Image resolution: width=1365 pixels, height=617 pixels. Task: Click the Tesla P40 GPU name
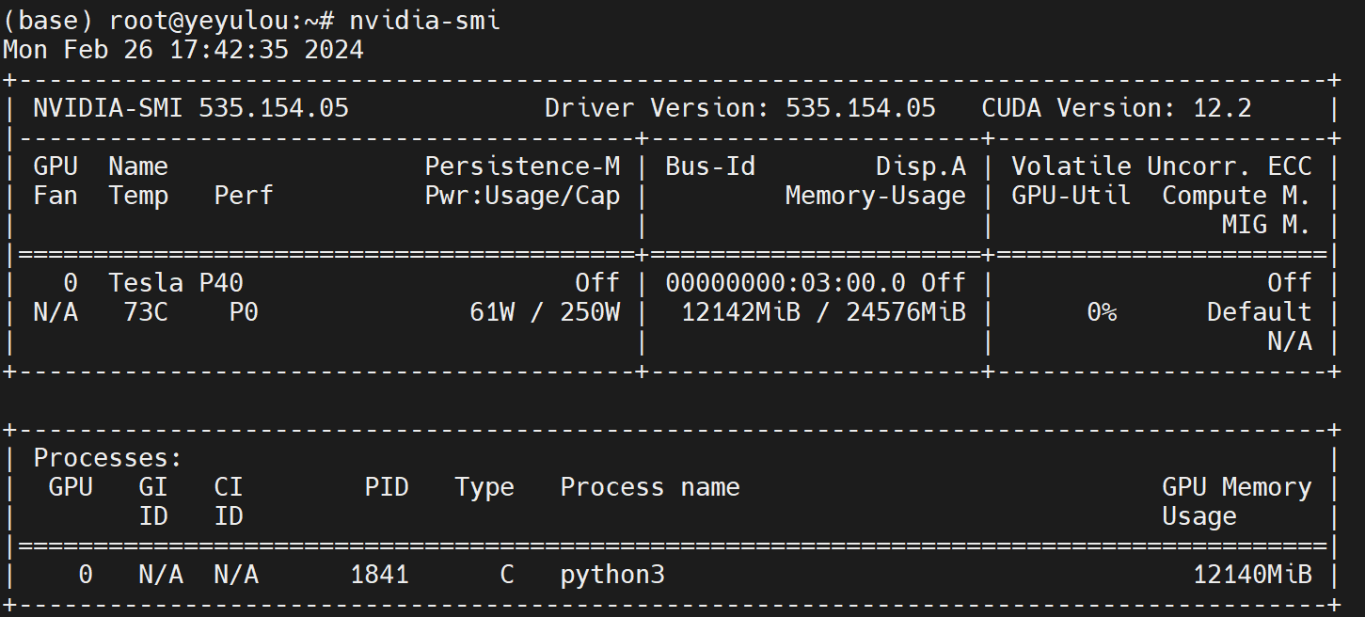pos(176,283)
